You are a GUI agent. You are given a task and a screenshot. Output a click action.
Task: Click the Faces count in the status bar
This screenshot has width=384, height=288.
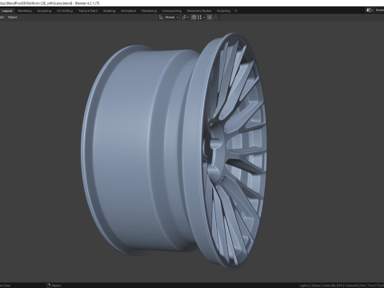point(354,286)
